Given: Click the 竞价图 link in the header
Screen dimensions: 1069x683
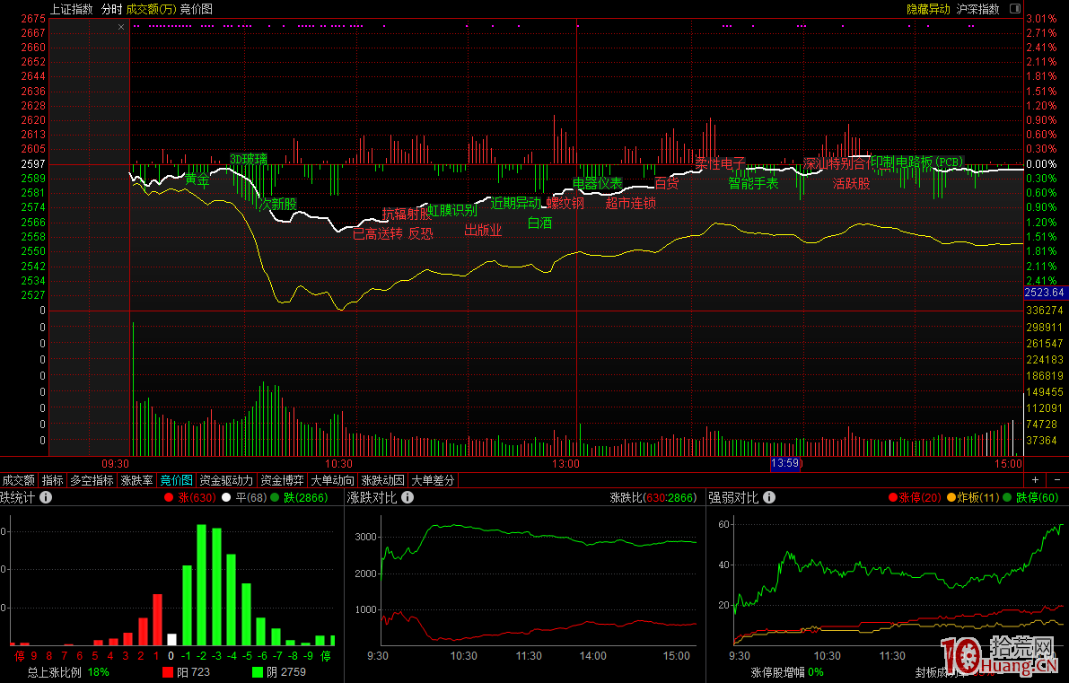Looking at the screenshot, I should click(x=196, y=9).
